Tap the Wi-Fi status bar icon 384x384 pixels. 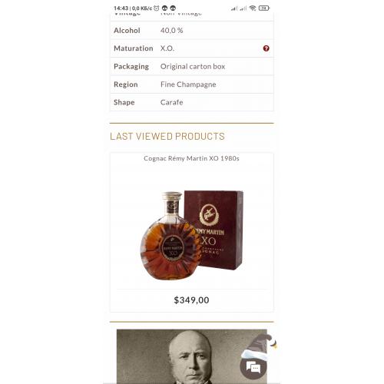[253, 8]
